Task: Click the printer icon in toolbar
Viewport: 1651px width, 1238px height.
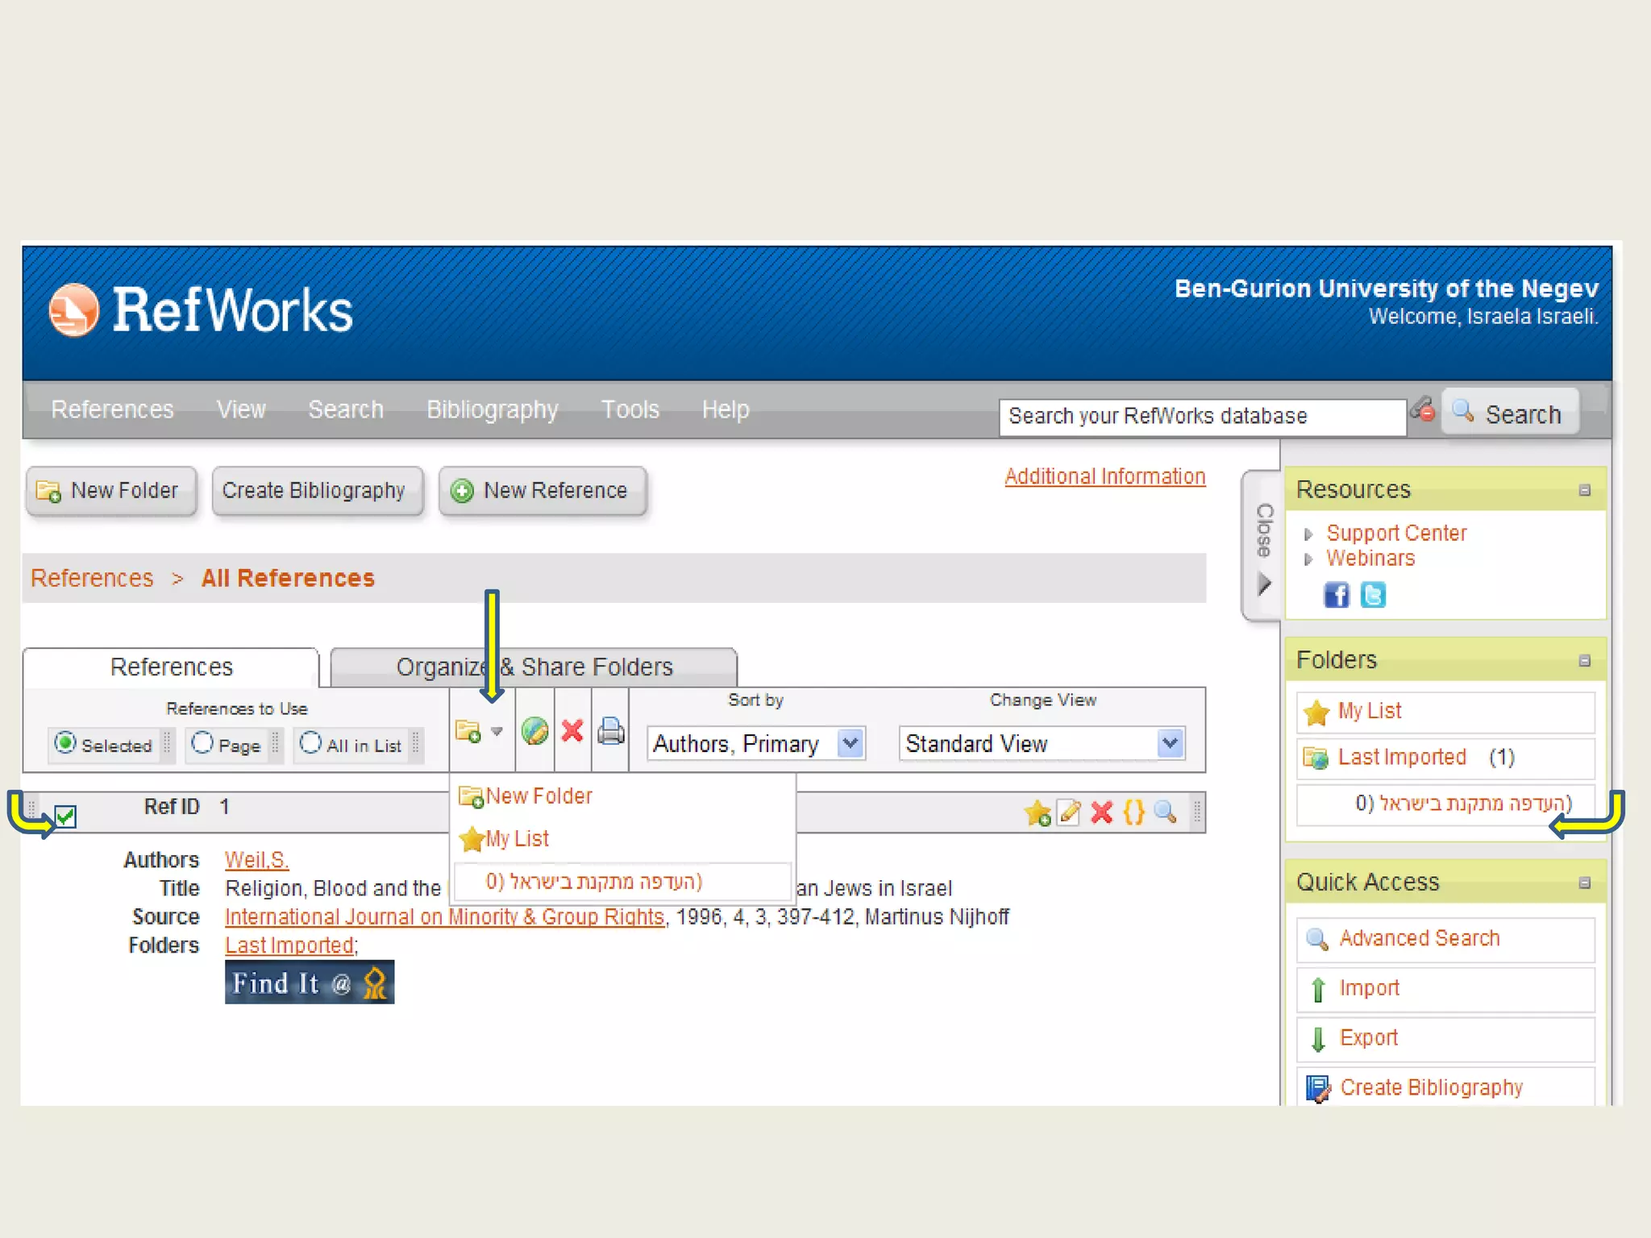Action: pos(611,731)
